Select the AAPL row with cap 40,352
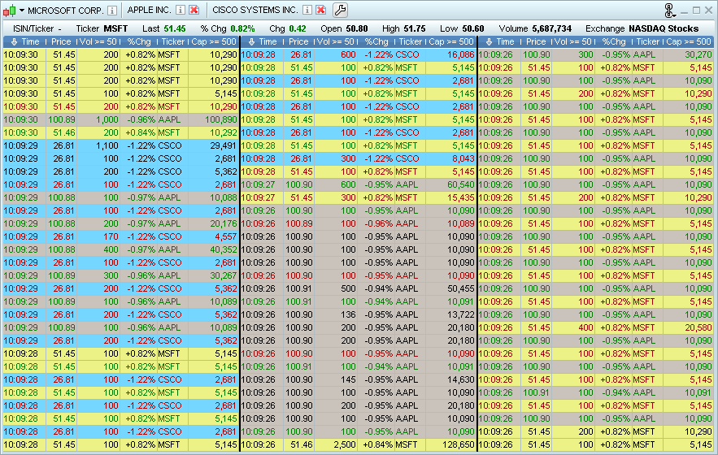718x455 pixels. 120,249
